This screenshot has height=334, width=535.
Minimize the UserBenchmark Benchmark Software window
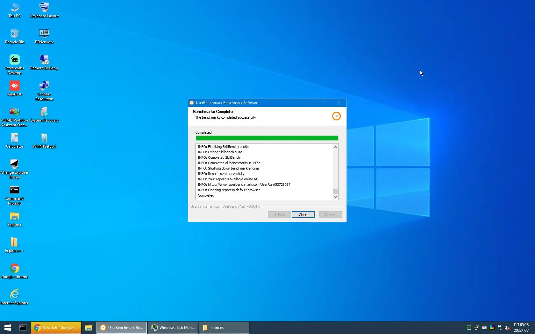(310, 103)
